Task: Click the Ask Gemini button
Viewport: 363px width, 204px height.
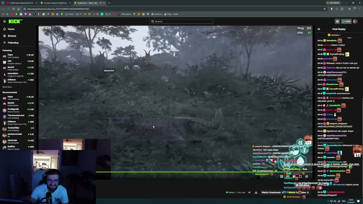Action: tap(333, 3)
